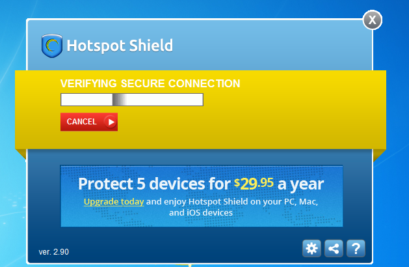Open help with the question mark icon
The height and width of the screenshot is (267, 409).
[x=354, y=248]
